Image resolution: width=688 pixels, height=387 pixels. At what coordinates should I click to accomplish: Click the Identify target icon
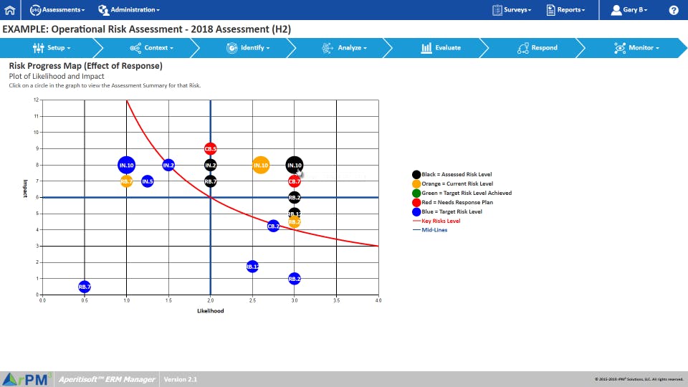coord(231,48)
